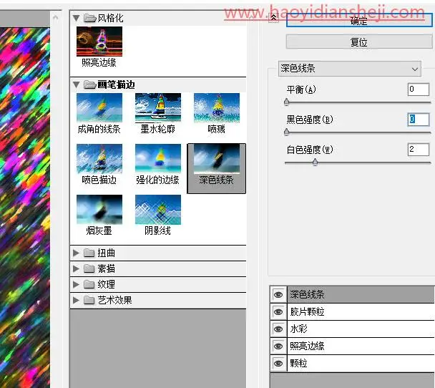This screenshot has width=435, height=388.
Task: Toggle visibility of 胶片颗粒 effect layer
Action: (278, 312)
